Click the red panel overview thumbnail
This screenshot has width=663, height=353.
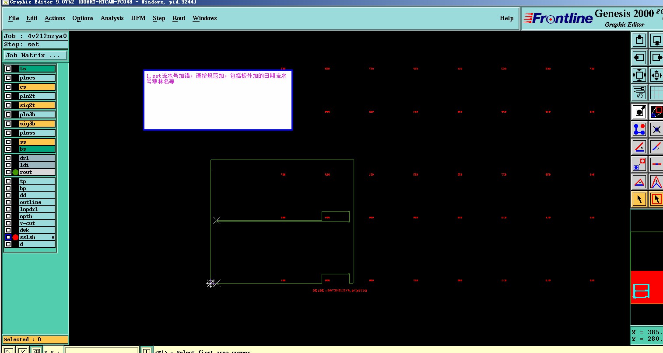[647, 287]
